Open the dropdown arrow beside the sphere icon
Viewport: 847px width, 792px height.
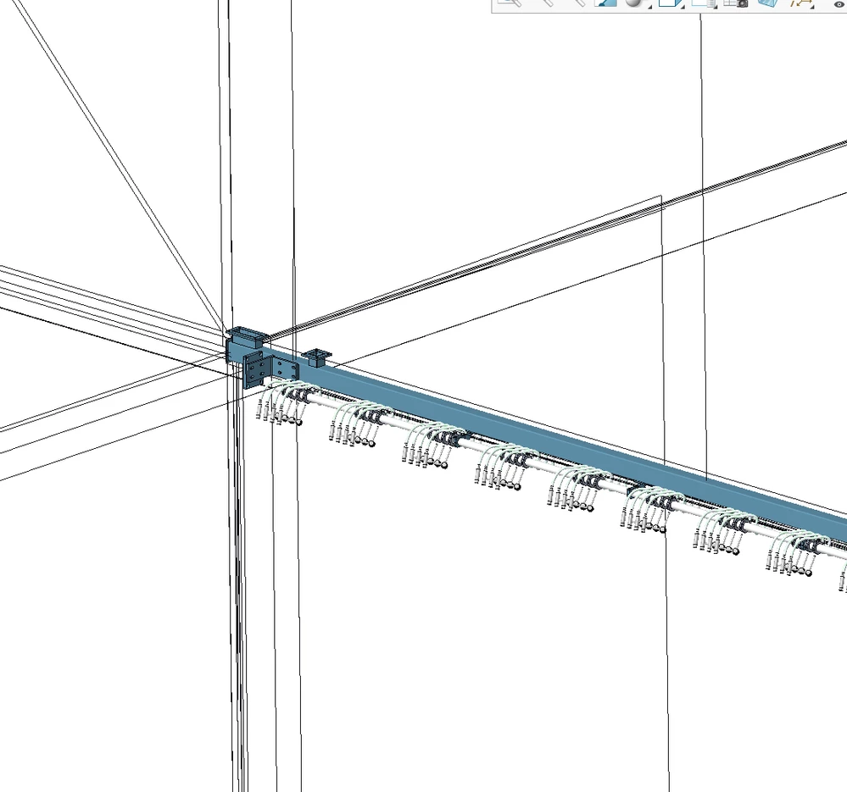pyautogui.click(x=649, y=7)
